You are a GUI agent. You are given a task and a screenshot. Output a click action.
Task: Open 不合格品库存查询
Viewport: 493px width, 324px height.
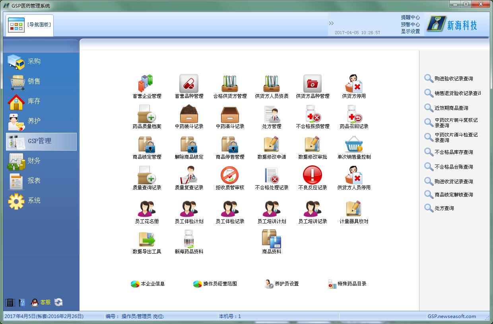click(x=448, y=152)
